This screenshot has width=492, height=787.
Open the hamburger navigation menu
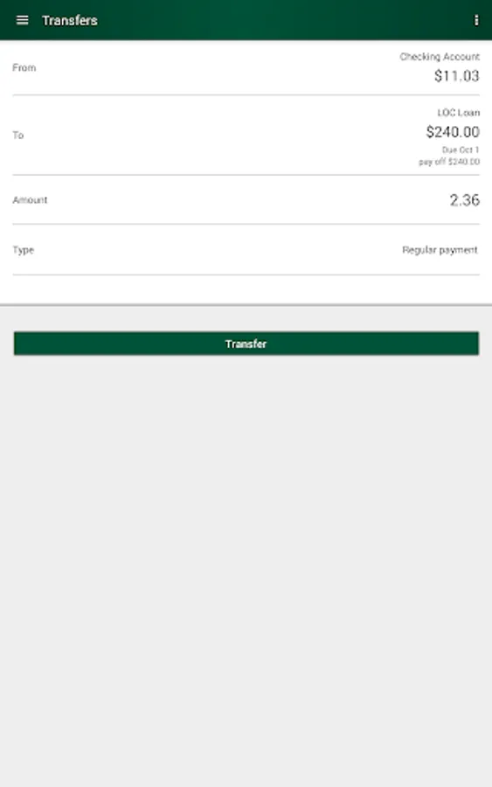click(x=22, y=20)
